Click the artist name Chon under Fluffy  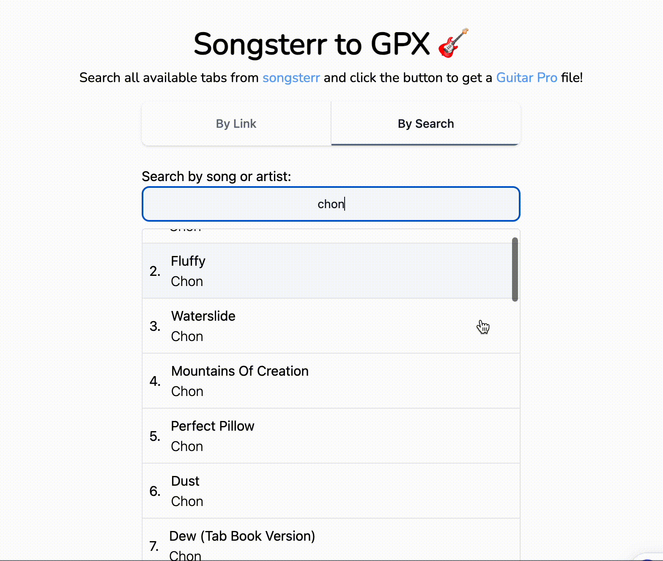tap(187, 281)
